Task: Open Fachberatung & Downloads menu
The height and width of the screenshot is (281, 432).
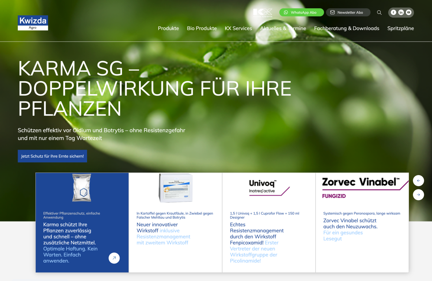Action: (347, 28)
